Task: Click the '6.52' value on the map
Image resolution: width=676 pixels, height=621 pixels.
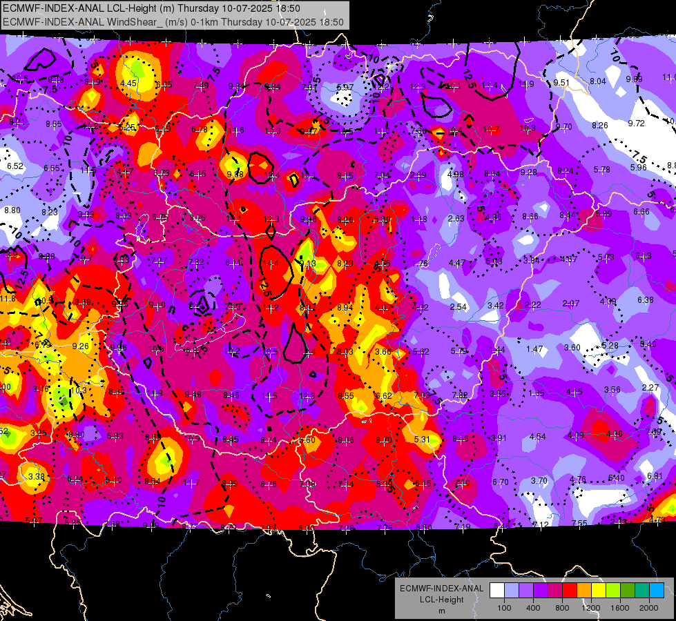Action: (x=15, y=166)
